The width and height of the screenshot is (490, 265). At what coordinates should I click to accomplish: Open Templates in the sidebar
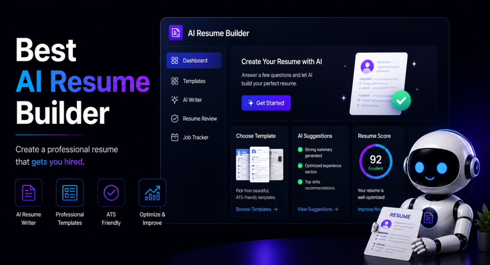click(194, 81)
